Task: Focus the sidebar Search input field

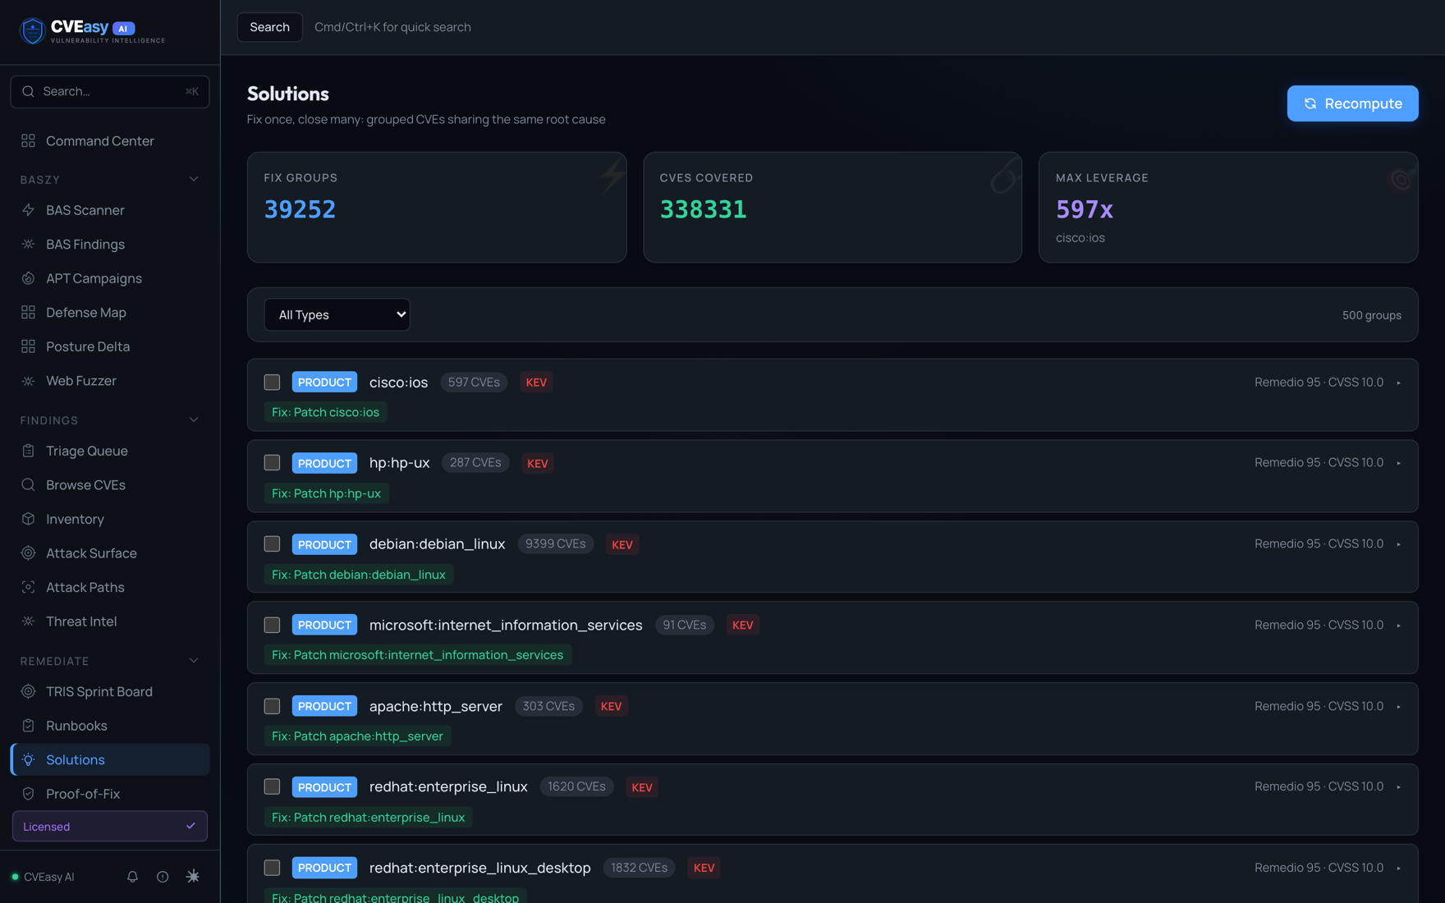Action: tap(110, 91)
